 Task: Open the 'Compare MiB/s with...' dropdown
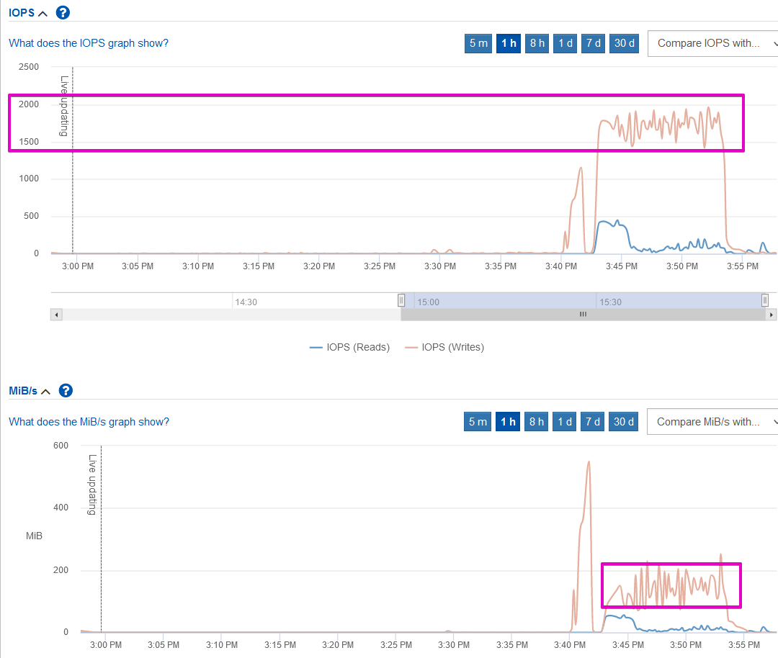point(712,422)
